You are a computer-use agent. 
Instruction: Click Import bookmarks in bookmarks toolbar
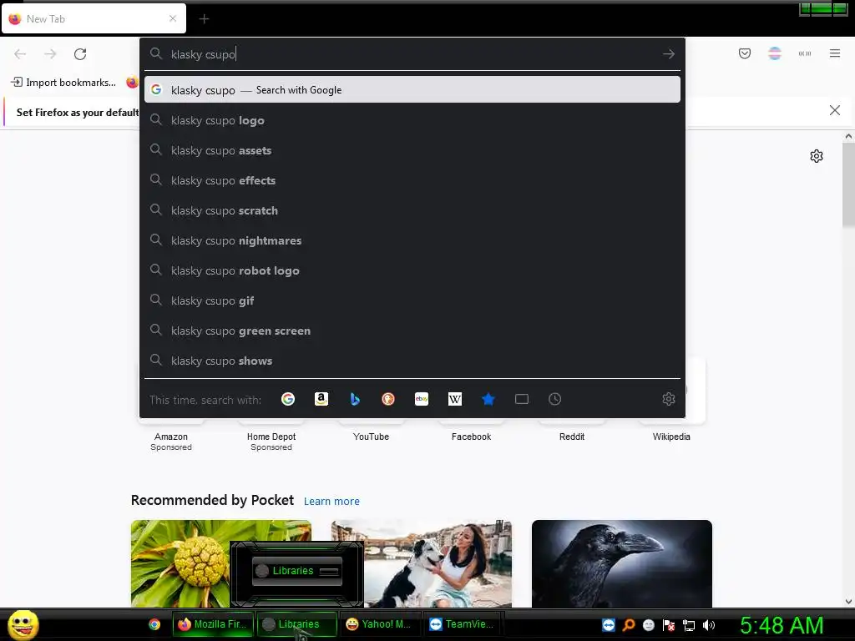click(x=63, y=83)
